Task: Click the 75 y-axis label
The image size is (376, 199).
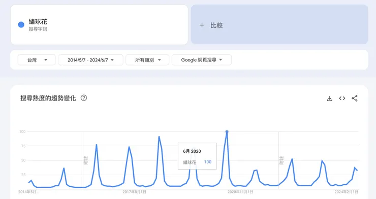Action: coord(23,146)
